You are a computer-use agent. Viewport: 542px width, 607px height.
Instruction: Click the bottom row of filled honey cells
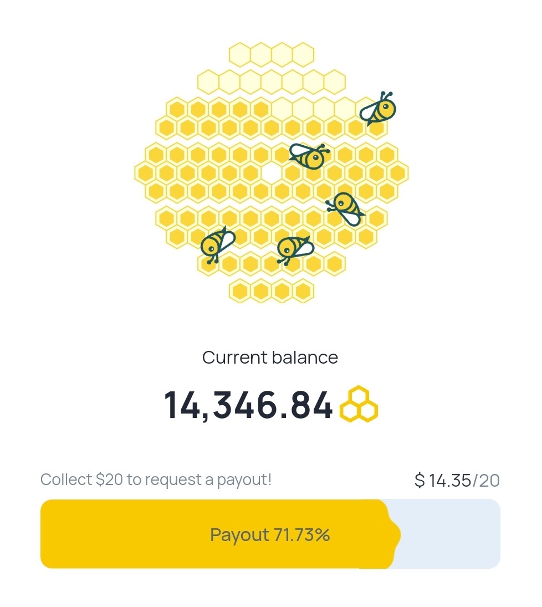(272, 290)
